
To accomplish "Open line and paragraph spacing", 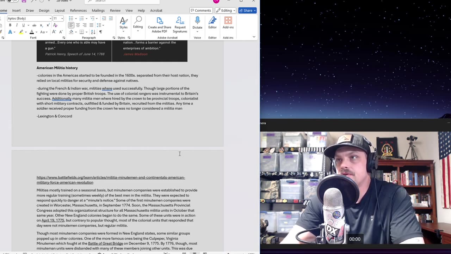I will (x=99, y=25).
